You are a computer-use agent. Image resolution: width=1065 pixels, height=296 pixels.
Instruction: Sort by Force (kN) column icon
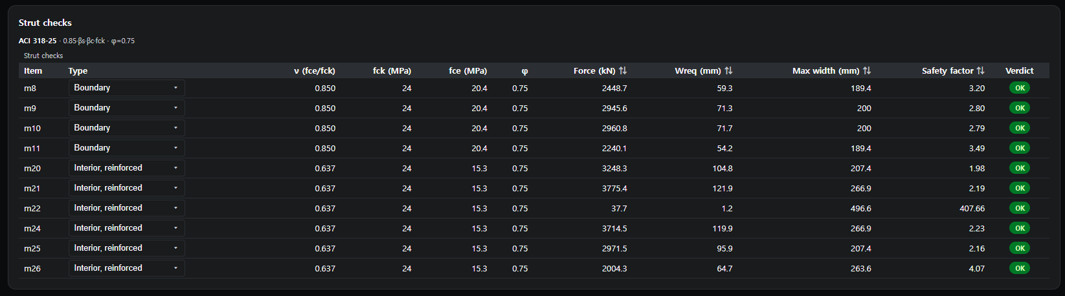pyautogui.click(x=623, y=70)
